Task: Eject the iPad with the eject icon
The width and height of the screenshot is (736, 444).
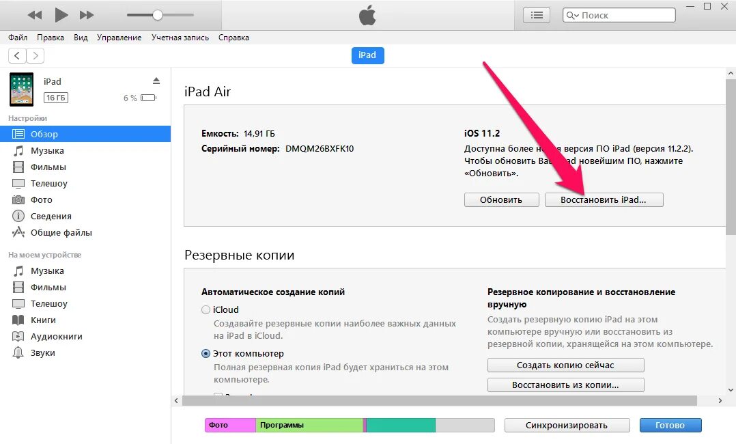Action: point(156,81)
